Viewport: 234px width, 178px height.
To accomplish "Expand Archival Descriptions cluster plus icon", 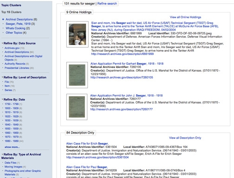I will 3,19.
